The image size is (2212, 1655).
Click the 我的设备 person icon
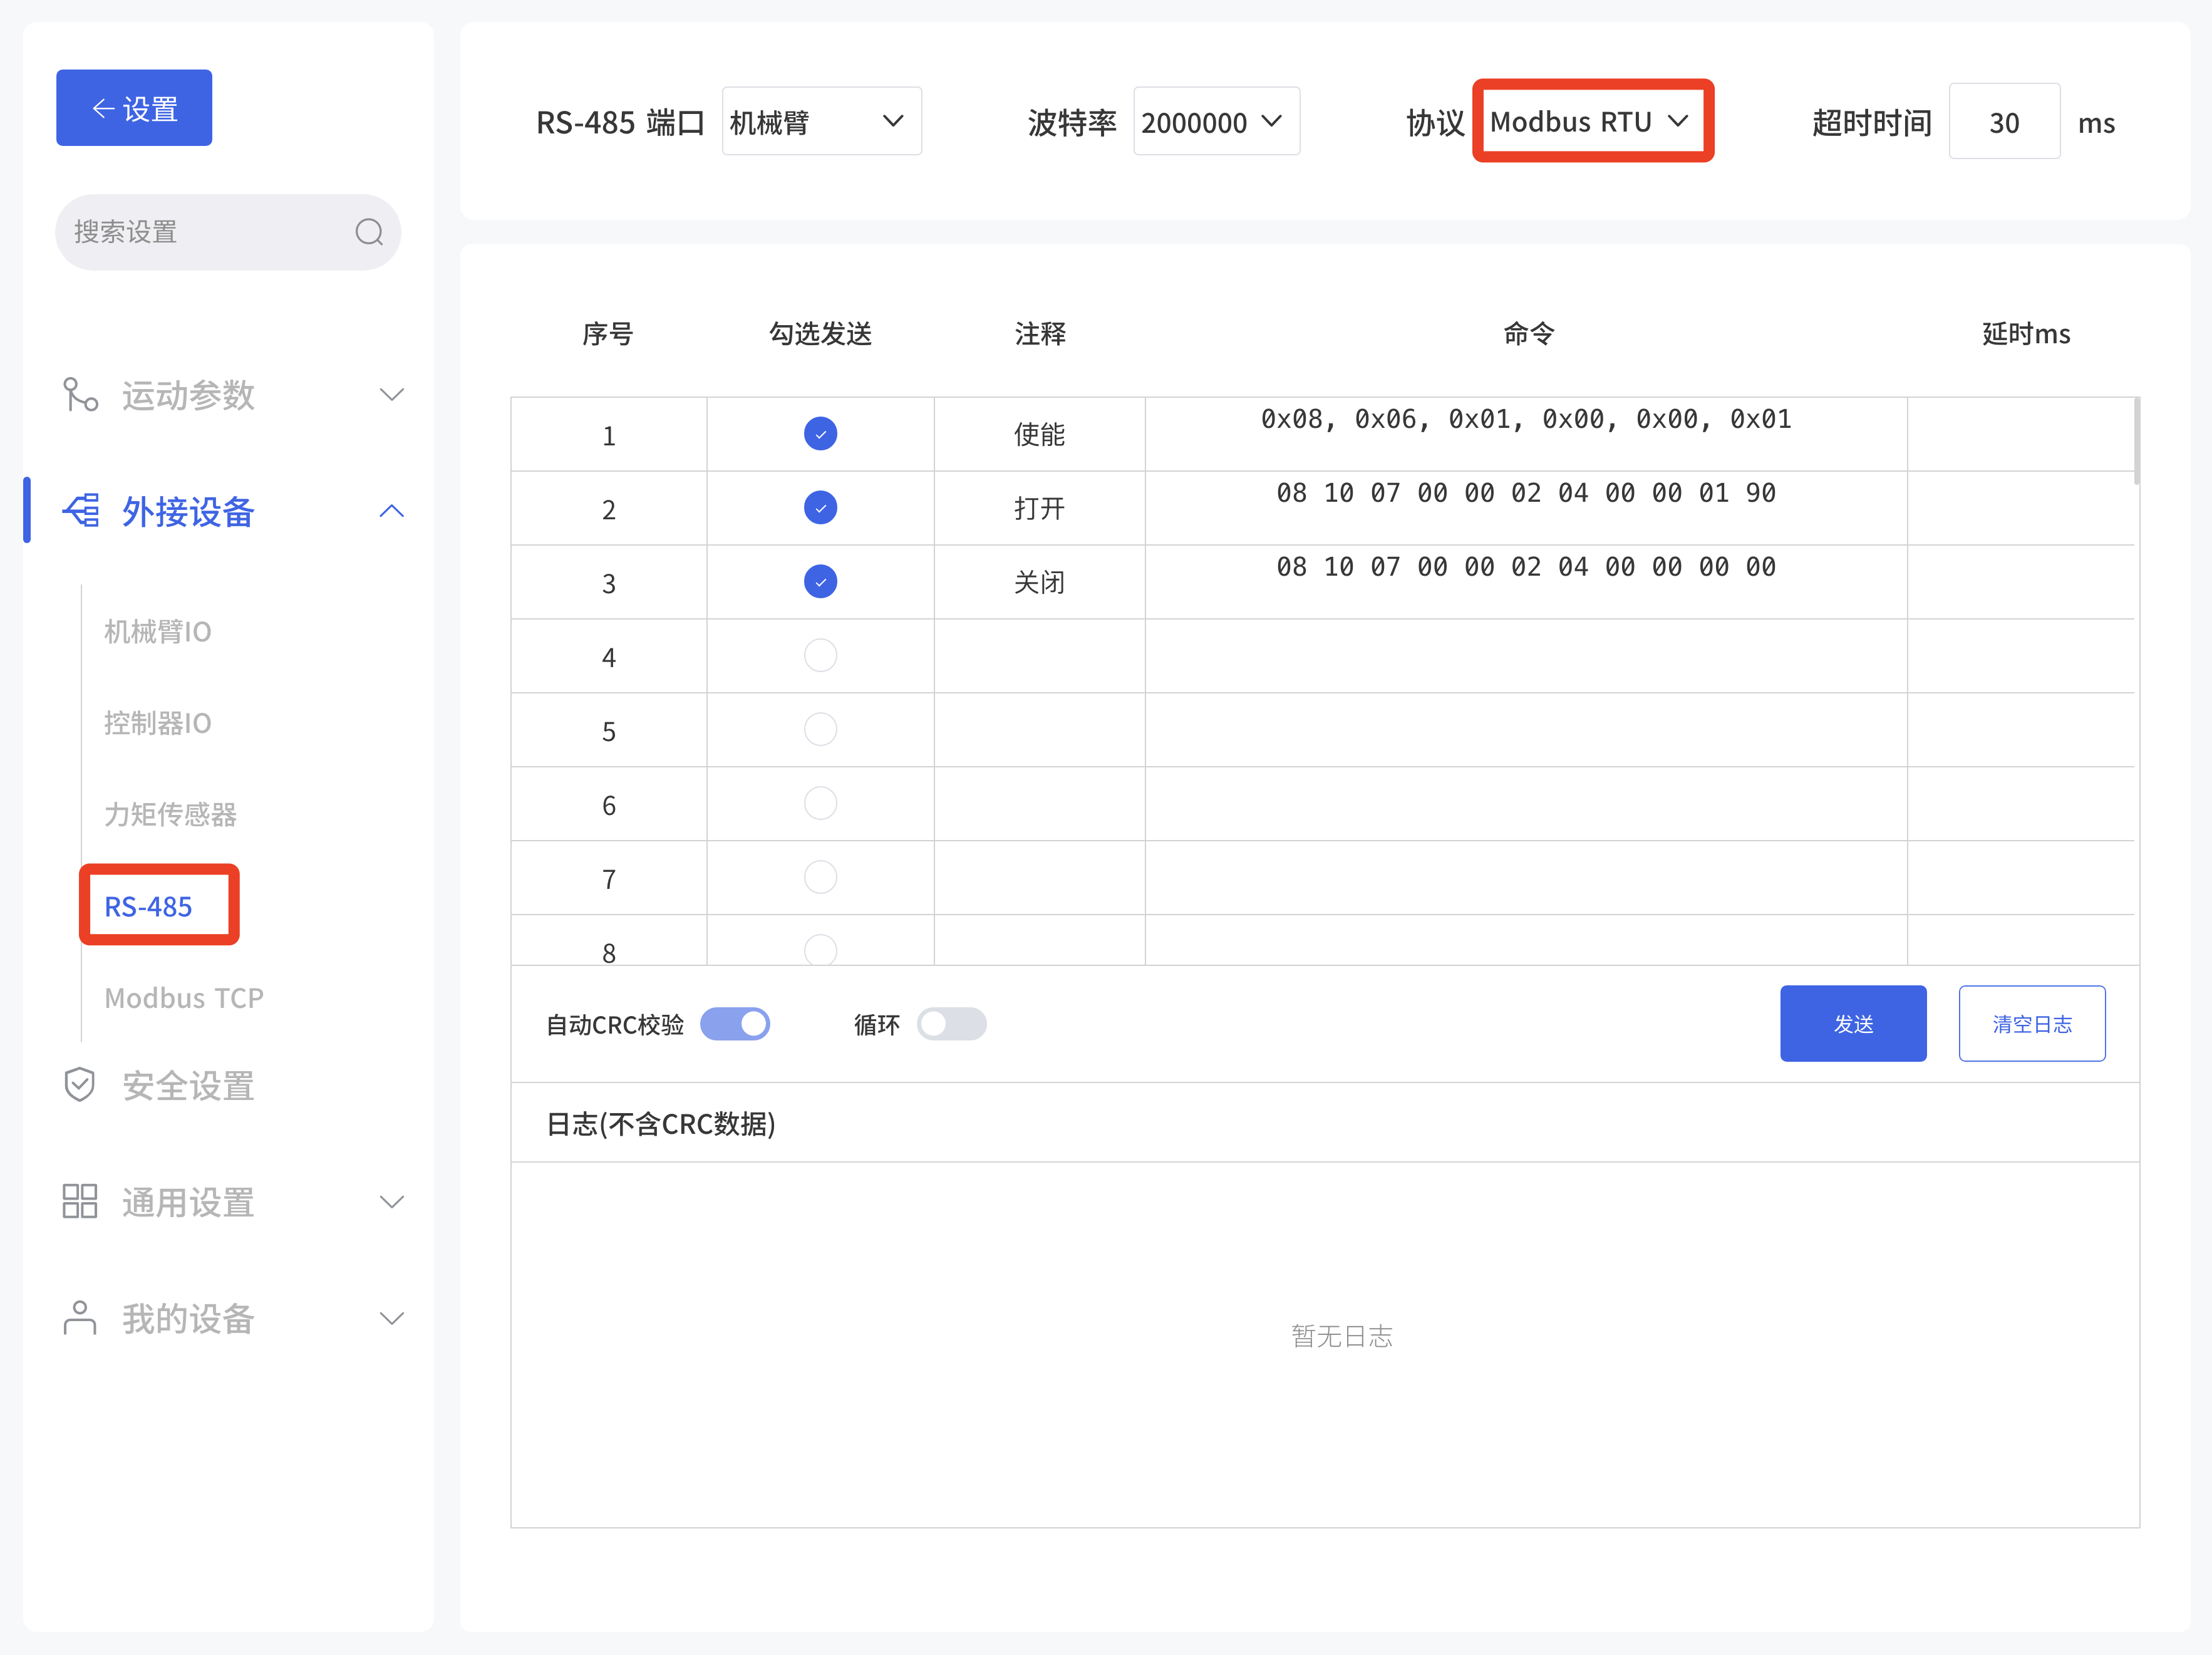79,1318
